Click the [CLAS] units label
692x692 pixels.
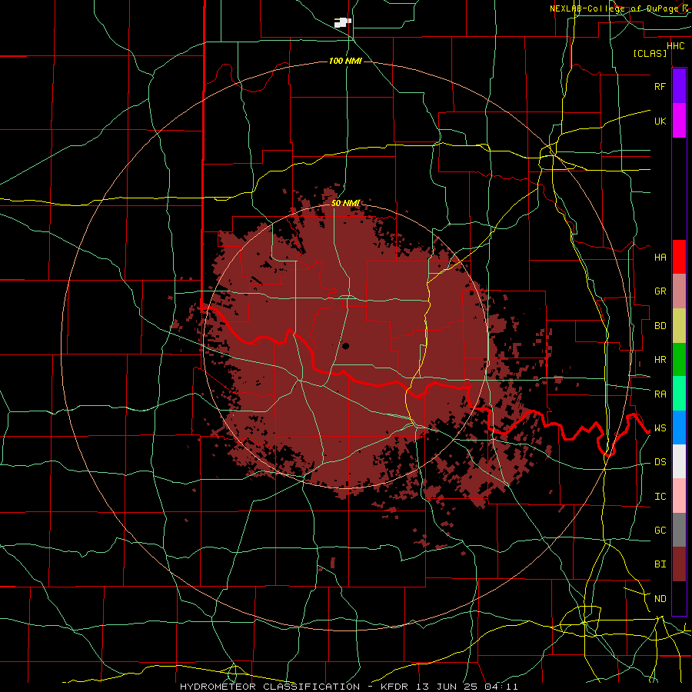coord(650,53)
